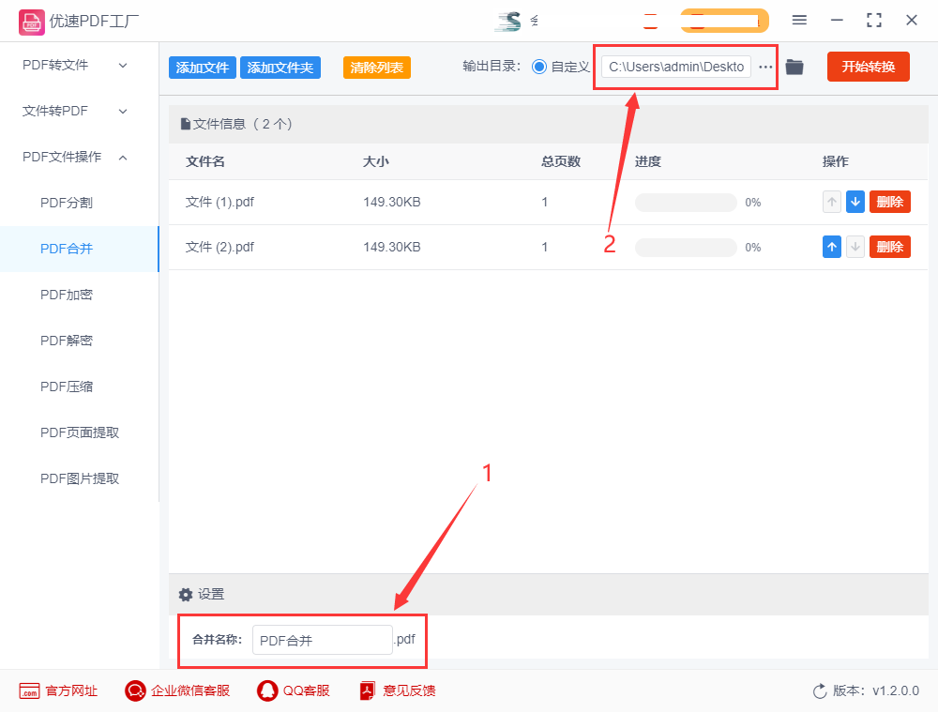Screen dimensions: 938x713
Task: Select PDF解密 in sidebar
Action: (x=67, y=341)
